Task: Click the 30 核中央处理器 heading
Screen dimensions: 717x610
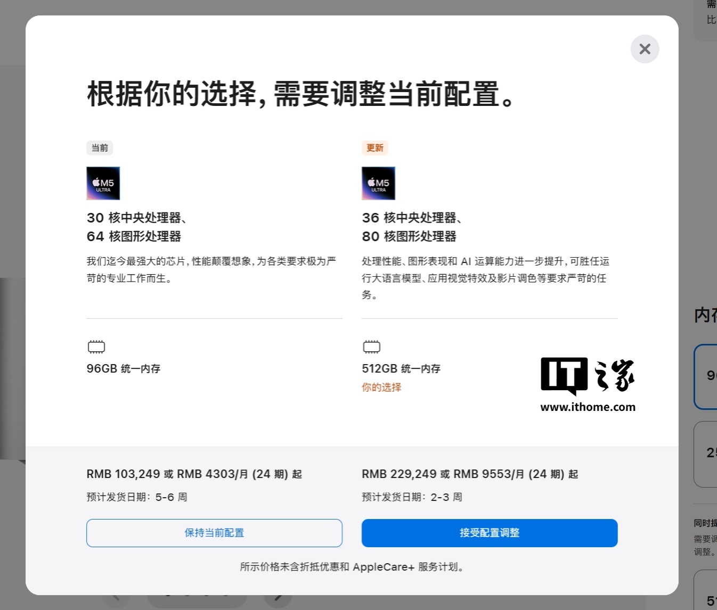Action: [136, 218]
